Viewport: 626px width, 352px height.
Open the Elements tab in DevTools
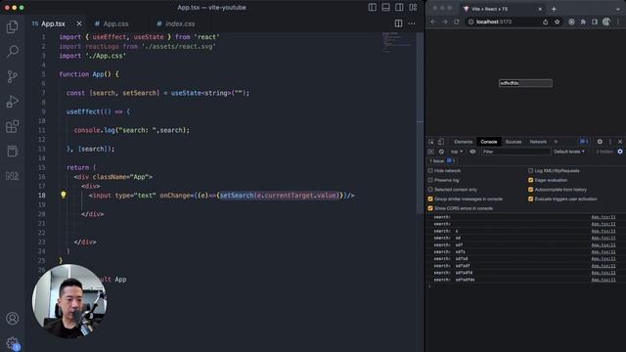tap(463, 142)
